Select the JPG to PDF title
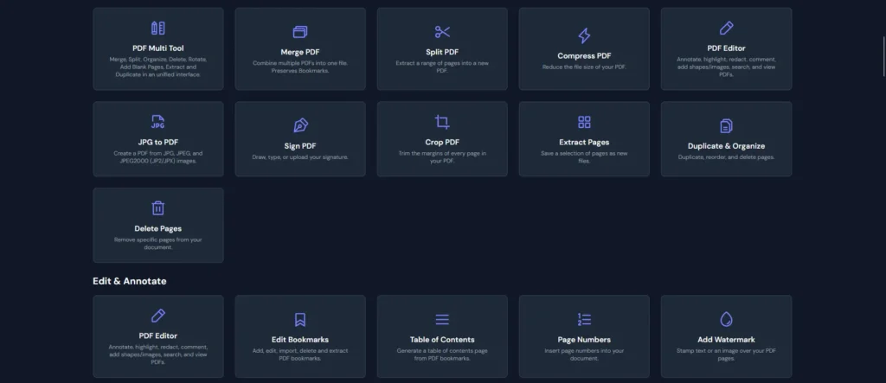The height and width of the screenshot is (383, 886). [x=158, y=143]
